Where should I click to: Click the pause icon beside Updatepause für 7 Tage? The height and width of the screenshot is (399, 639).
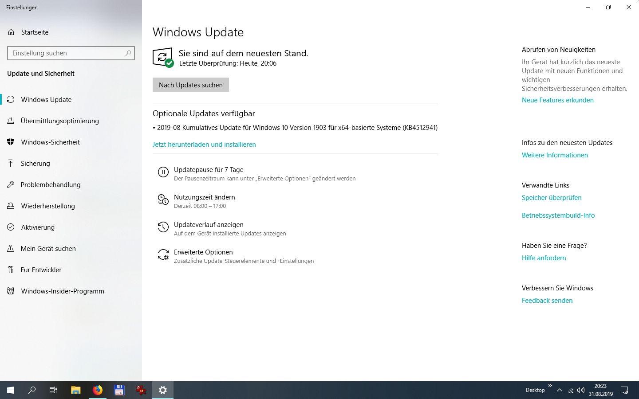[163, 172]
